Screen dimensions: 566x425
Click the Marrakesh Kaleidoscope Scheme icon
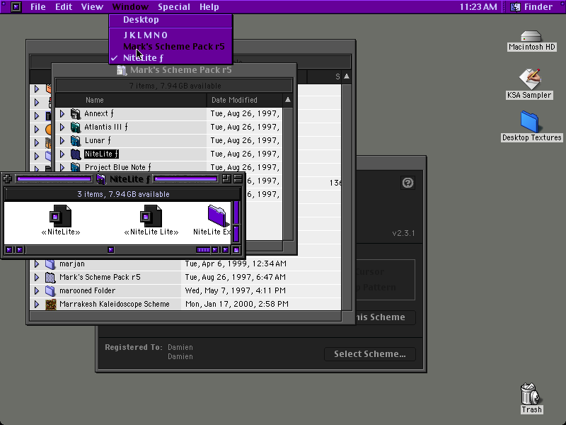pyautogui.click(x=50, y=304)
